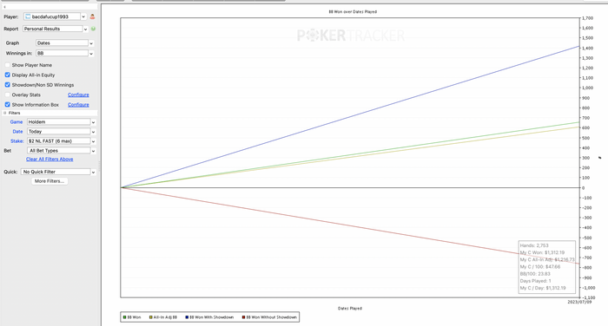Viewport: 608px width, 326px height.
Task: Click the green BB Won legend marker
Action: tap(124, 317)
